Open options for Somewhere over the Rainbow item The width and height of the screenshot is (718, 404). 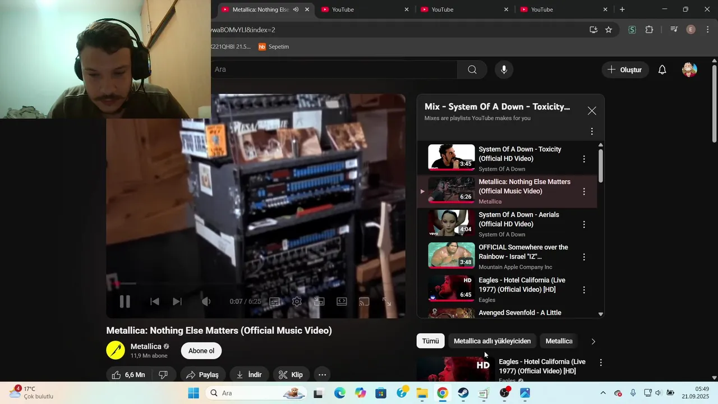point(584,257)
